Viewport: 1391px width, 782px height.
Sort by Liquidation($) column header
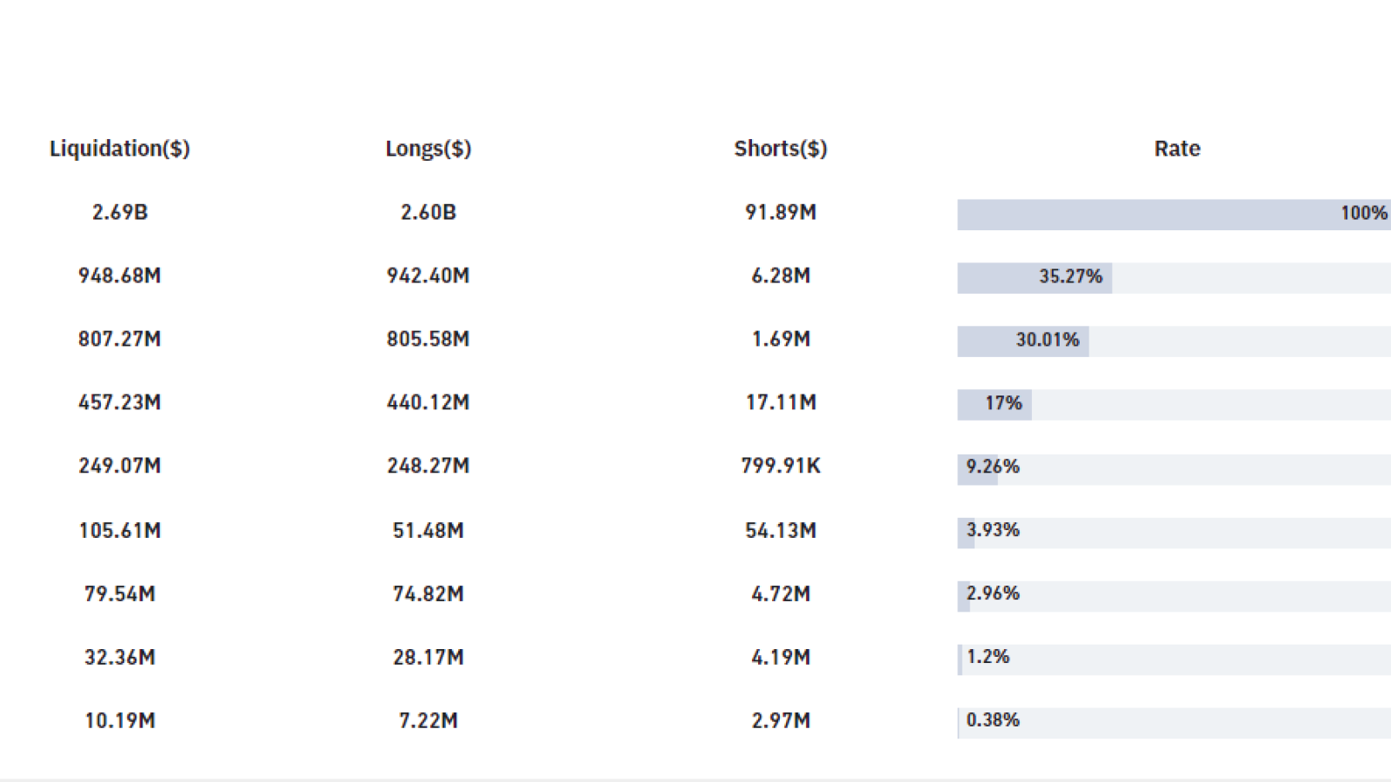click(x=119, y=149)
